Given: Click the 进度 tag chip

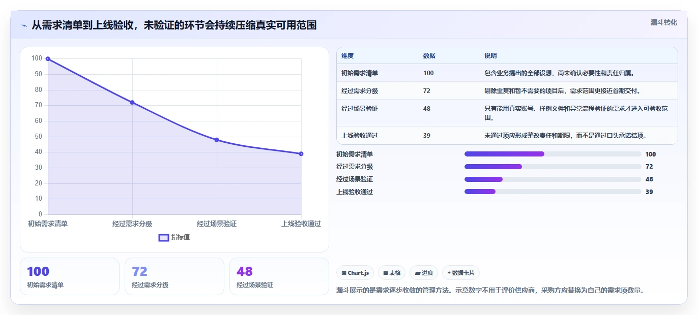Looking at the screenshot, I should point(424,273).
